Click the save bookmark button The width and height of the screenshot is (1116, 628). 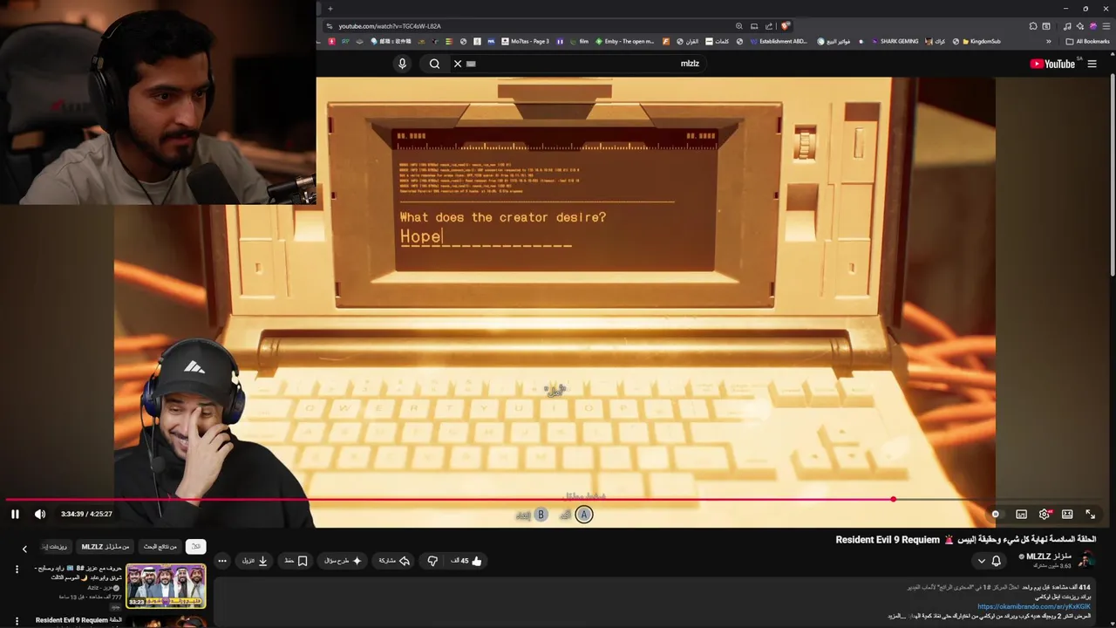click(296, 561)
